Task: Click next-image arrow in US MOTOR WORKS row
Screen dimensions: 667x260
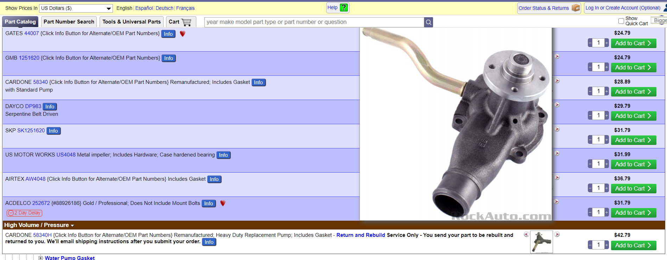Action: (557, 153)
